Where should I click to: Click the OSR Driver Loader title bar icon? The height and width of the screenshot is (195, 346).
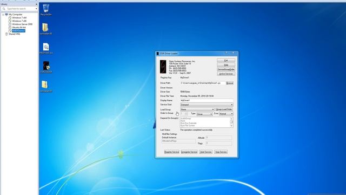(x=157, y=54)
